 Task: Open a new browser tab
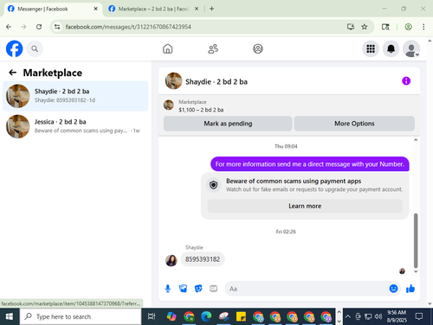point(211,9)
